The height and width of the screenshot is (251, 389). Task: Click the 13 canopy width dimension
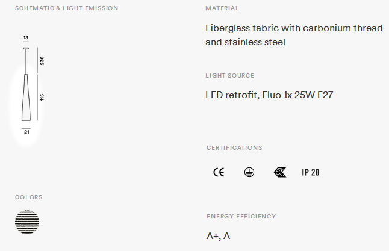point(26,38)
